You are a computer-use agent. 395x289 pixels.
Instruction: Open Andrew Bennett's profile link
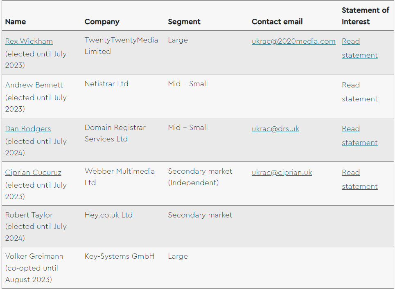click(34, 85)
